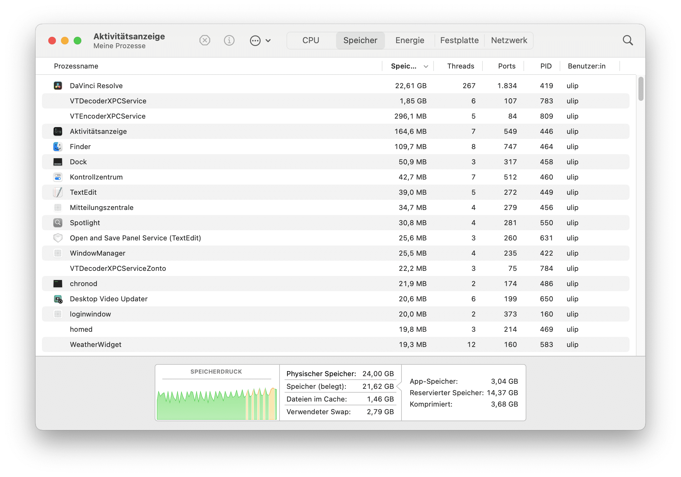Click the DaVinci Resolve app icon
Image resolution: width=681 pixels, height=477 pixels.
pyautogui.click(x=58, y=86)
